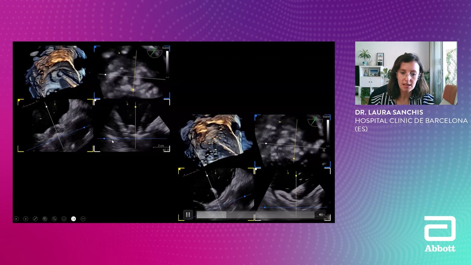Mute the video volume icon
This screenshot has width=471, height=265.
pos(321,215)
